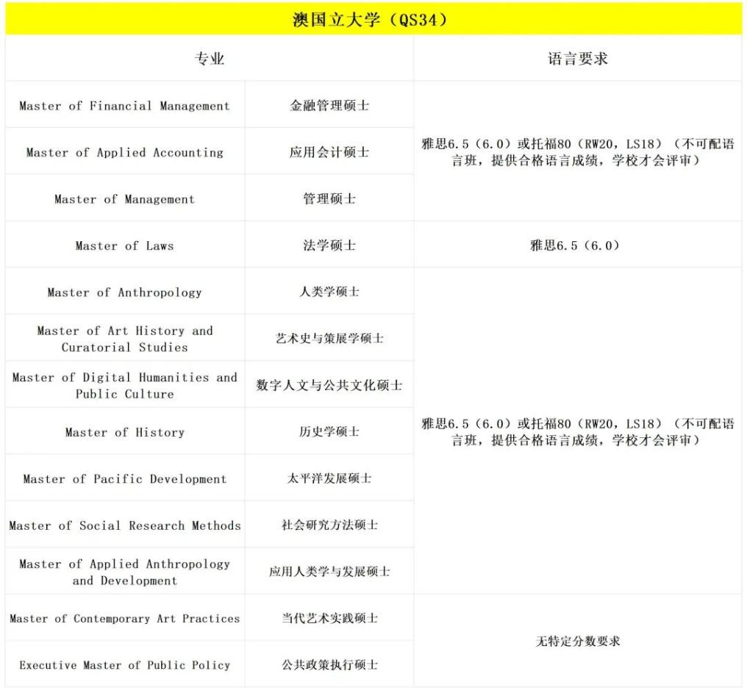Select Master of Contemporary Art Practices cell
747x696 pixels.
125,618
